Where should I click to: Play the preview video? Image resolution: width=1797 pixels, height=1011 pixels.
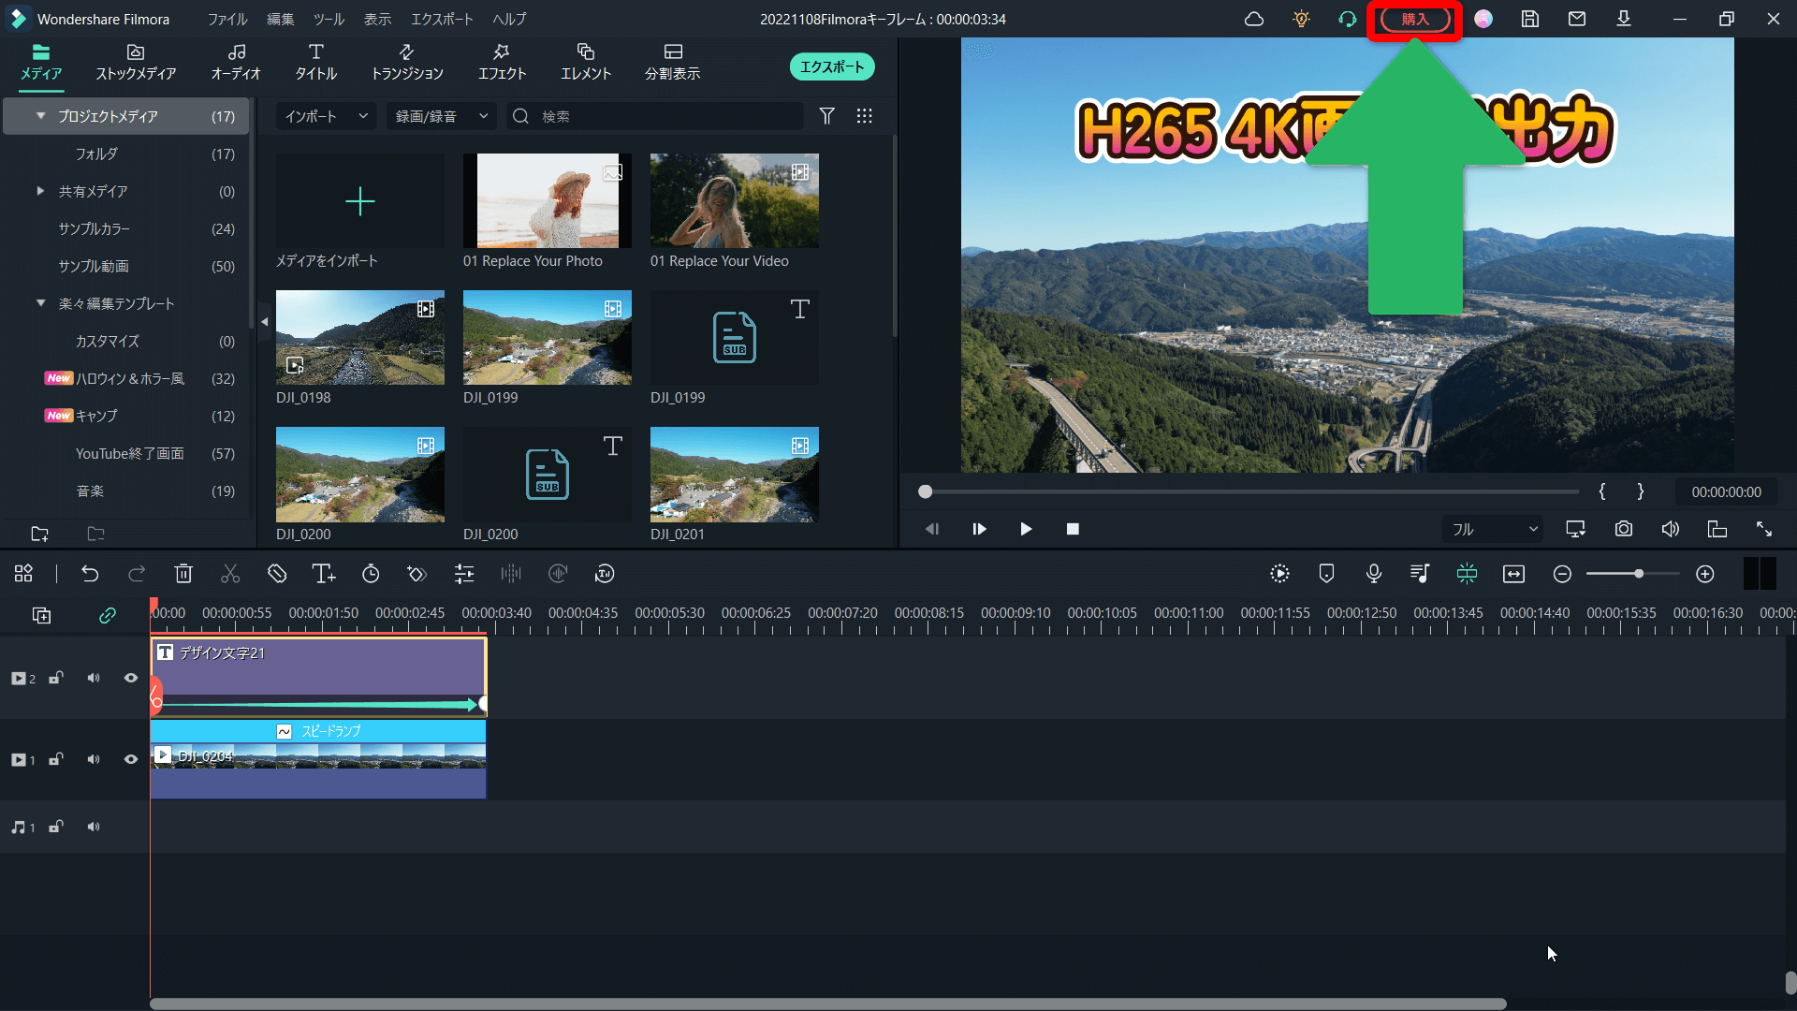(1026, 529)
